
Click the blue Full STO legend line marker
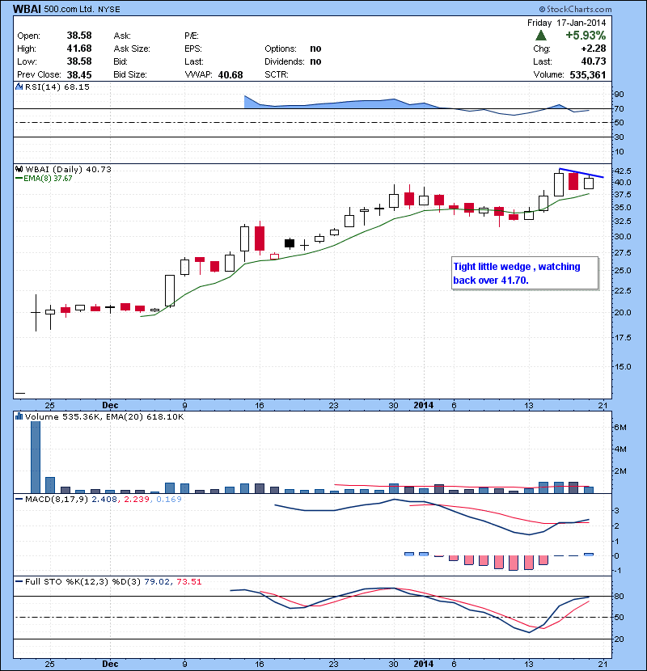tap(19, 581)
